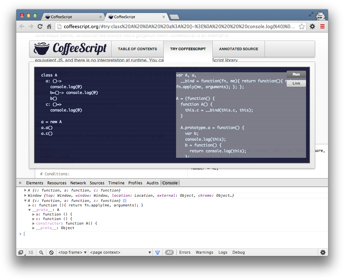Open the <top frame> selector dropdown

click(72, 252)
